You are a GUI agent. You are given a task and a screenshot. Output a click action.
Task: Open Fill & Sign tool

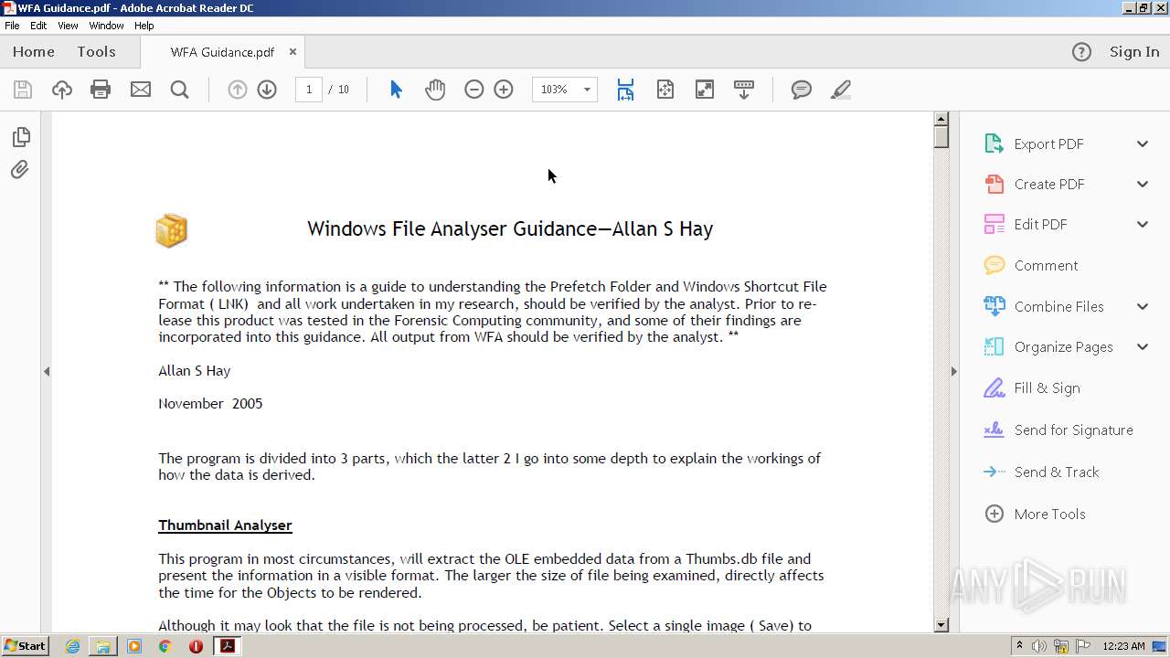tap(1047, 388)
